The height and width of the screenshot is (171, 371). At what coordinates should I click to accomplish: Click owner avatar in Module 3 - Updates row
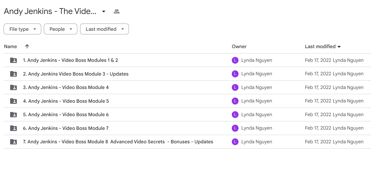point(235,74)
